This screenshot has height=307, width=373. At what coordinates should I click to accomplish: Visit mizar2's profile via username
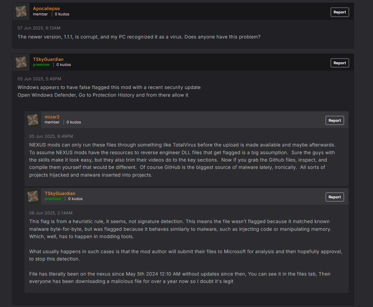point(52,117)
